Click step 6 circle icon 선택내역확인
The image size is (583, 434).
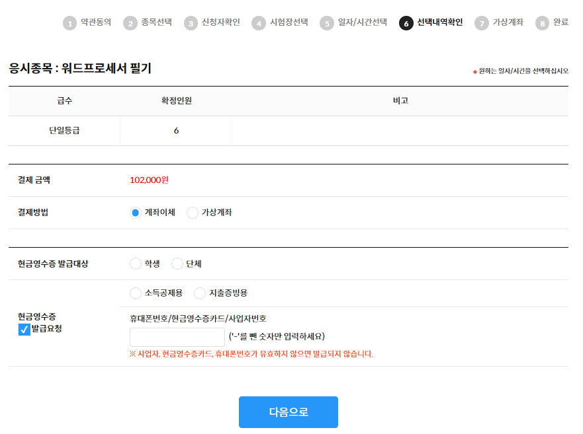[406, 23]
